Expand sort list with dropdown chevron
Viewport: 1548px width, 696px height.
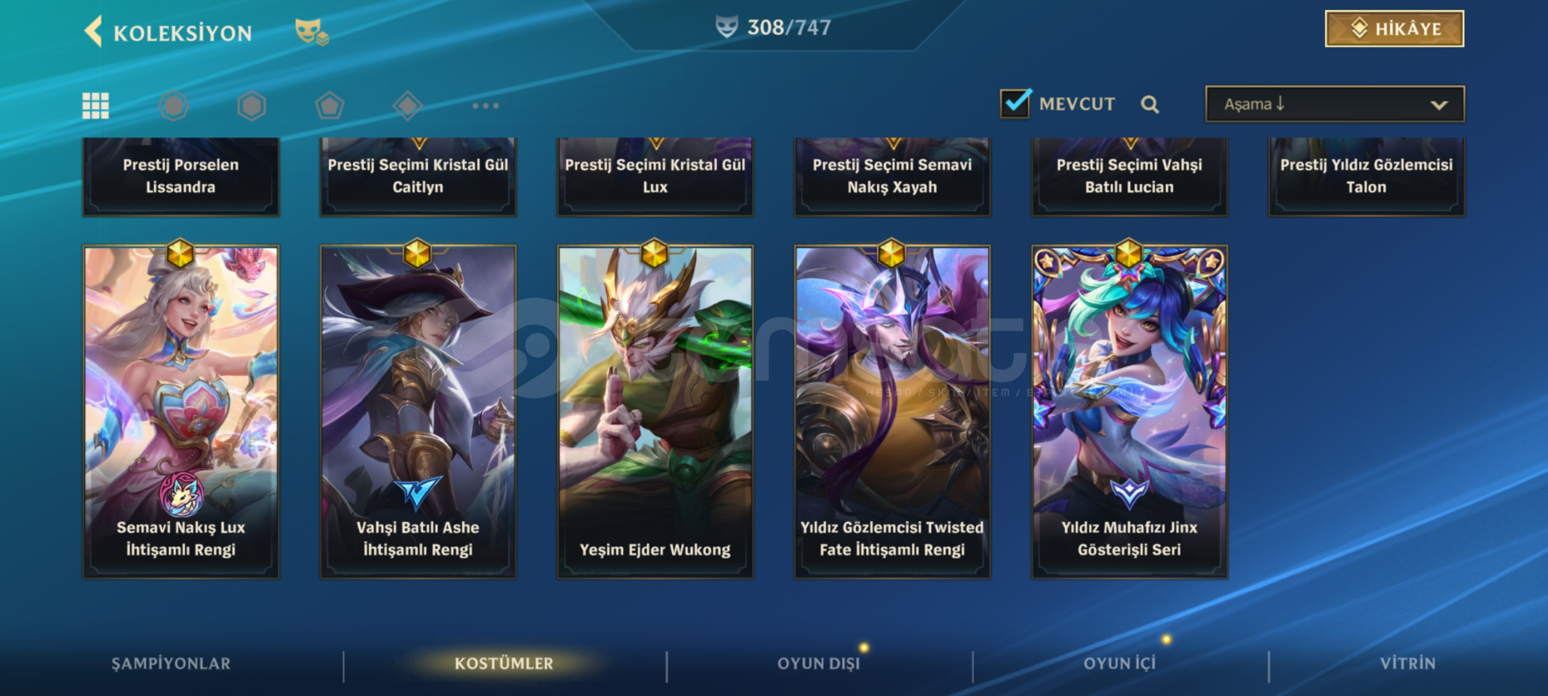(x=1439, y=105)
